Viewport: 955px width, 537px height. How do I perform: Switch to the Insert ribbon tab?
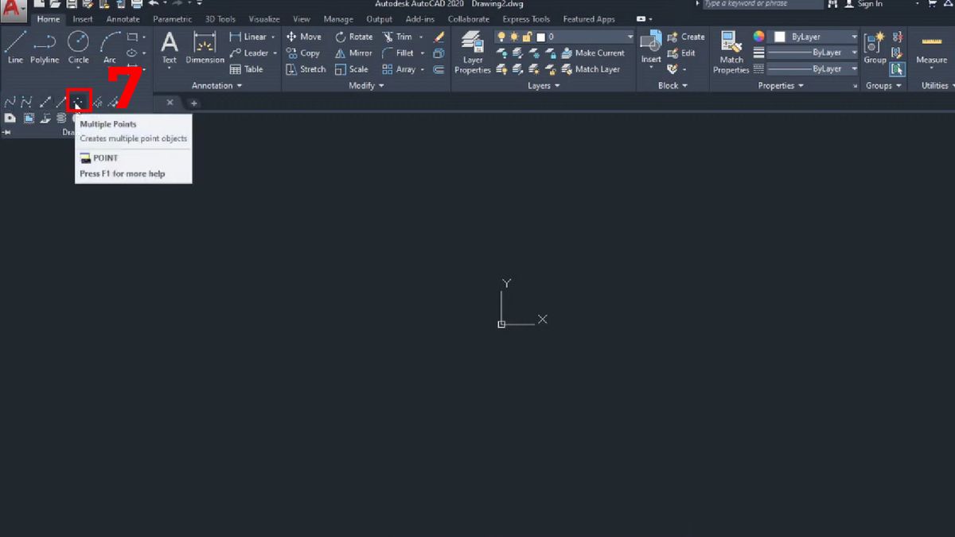83,18
